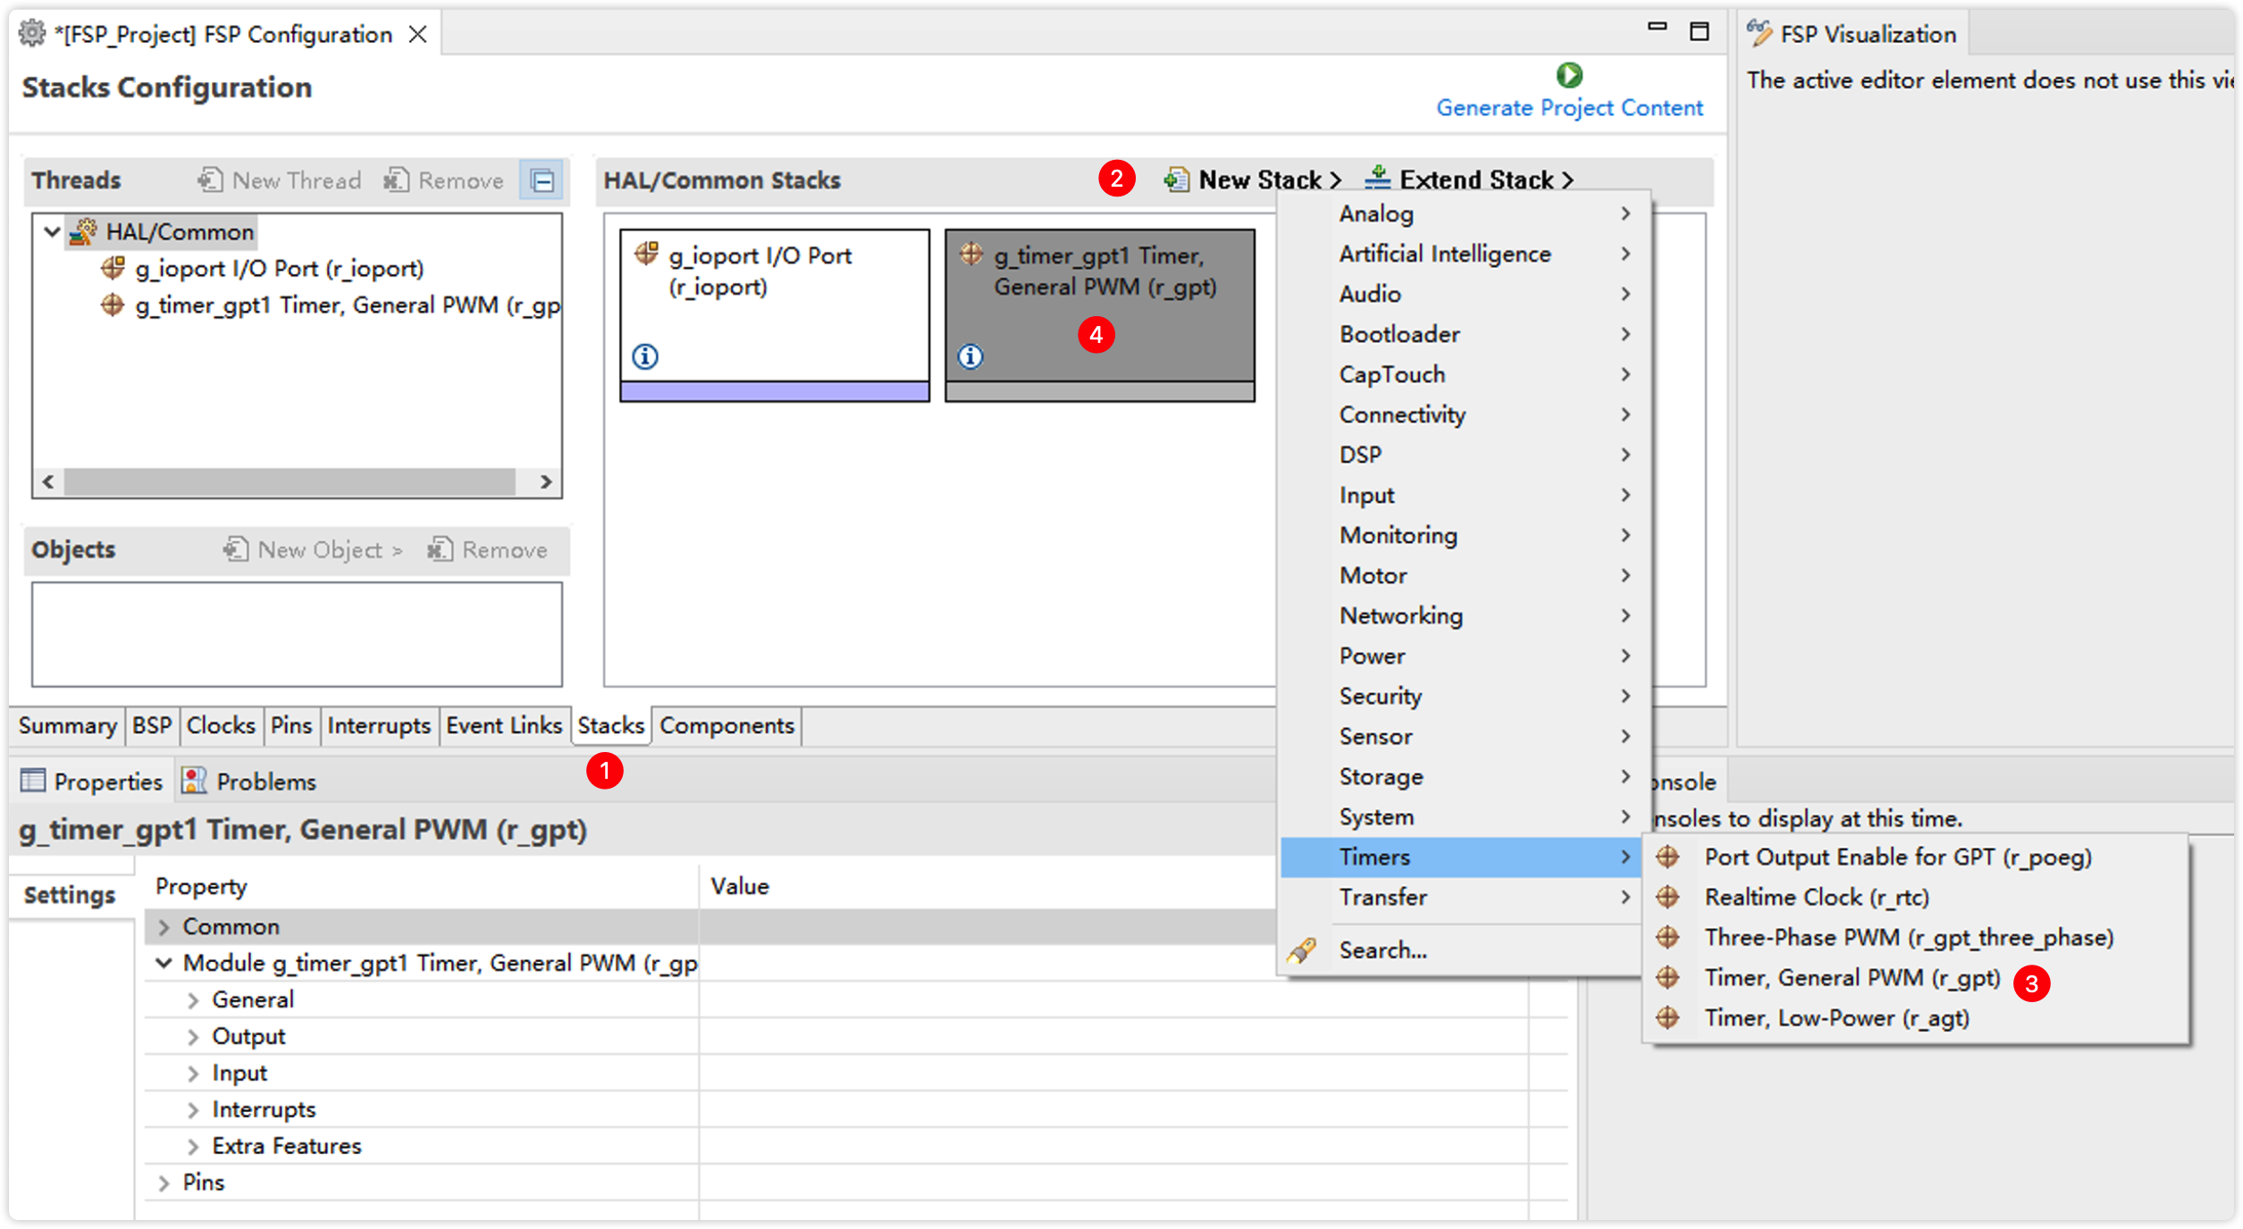Open the Analog submenu
Screen dimensions: 2243x1229
click(x=1462, y=213)
